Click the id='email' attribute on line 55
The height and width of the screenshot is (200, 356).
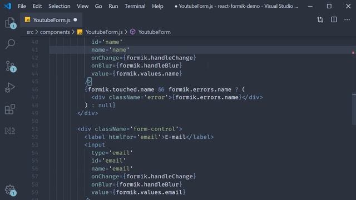point(108,161)
